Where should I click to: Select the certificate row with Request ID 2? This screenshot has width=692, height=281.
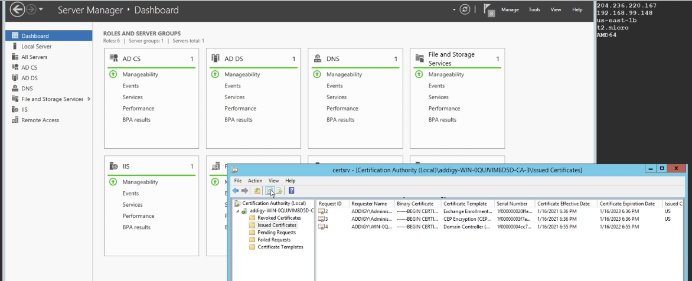pyautogui.click(x=501, y=211)
